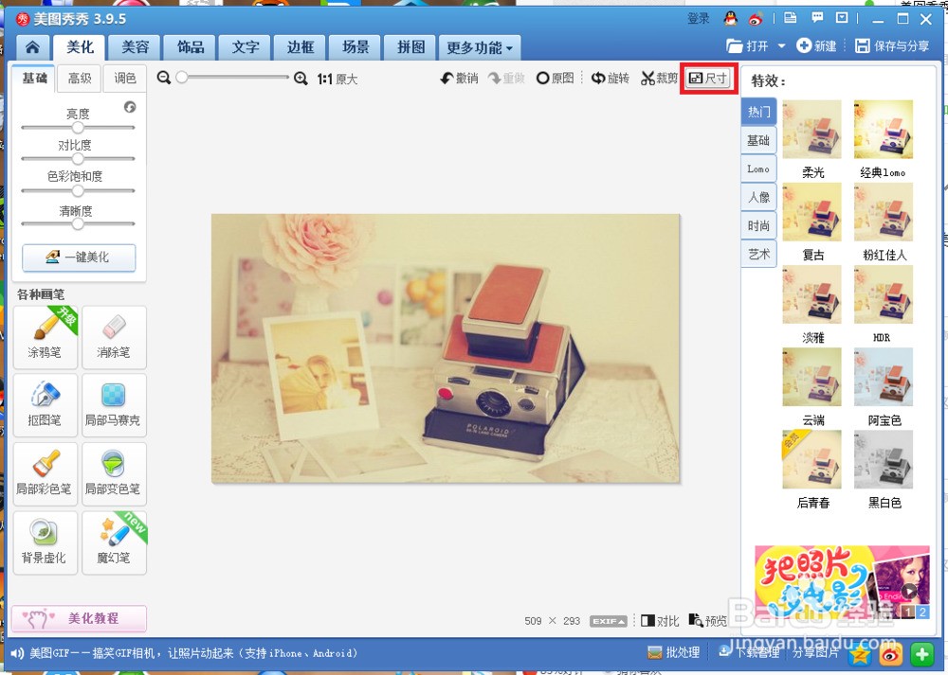Click the 清晰度 sharpness slider handle
The image size is (948, 675).
coord(78,223)
